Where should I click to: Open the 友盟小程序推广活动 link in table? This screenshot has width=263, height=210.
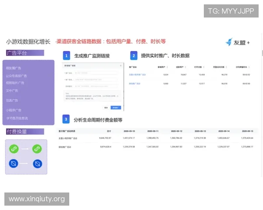137,74
